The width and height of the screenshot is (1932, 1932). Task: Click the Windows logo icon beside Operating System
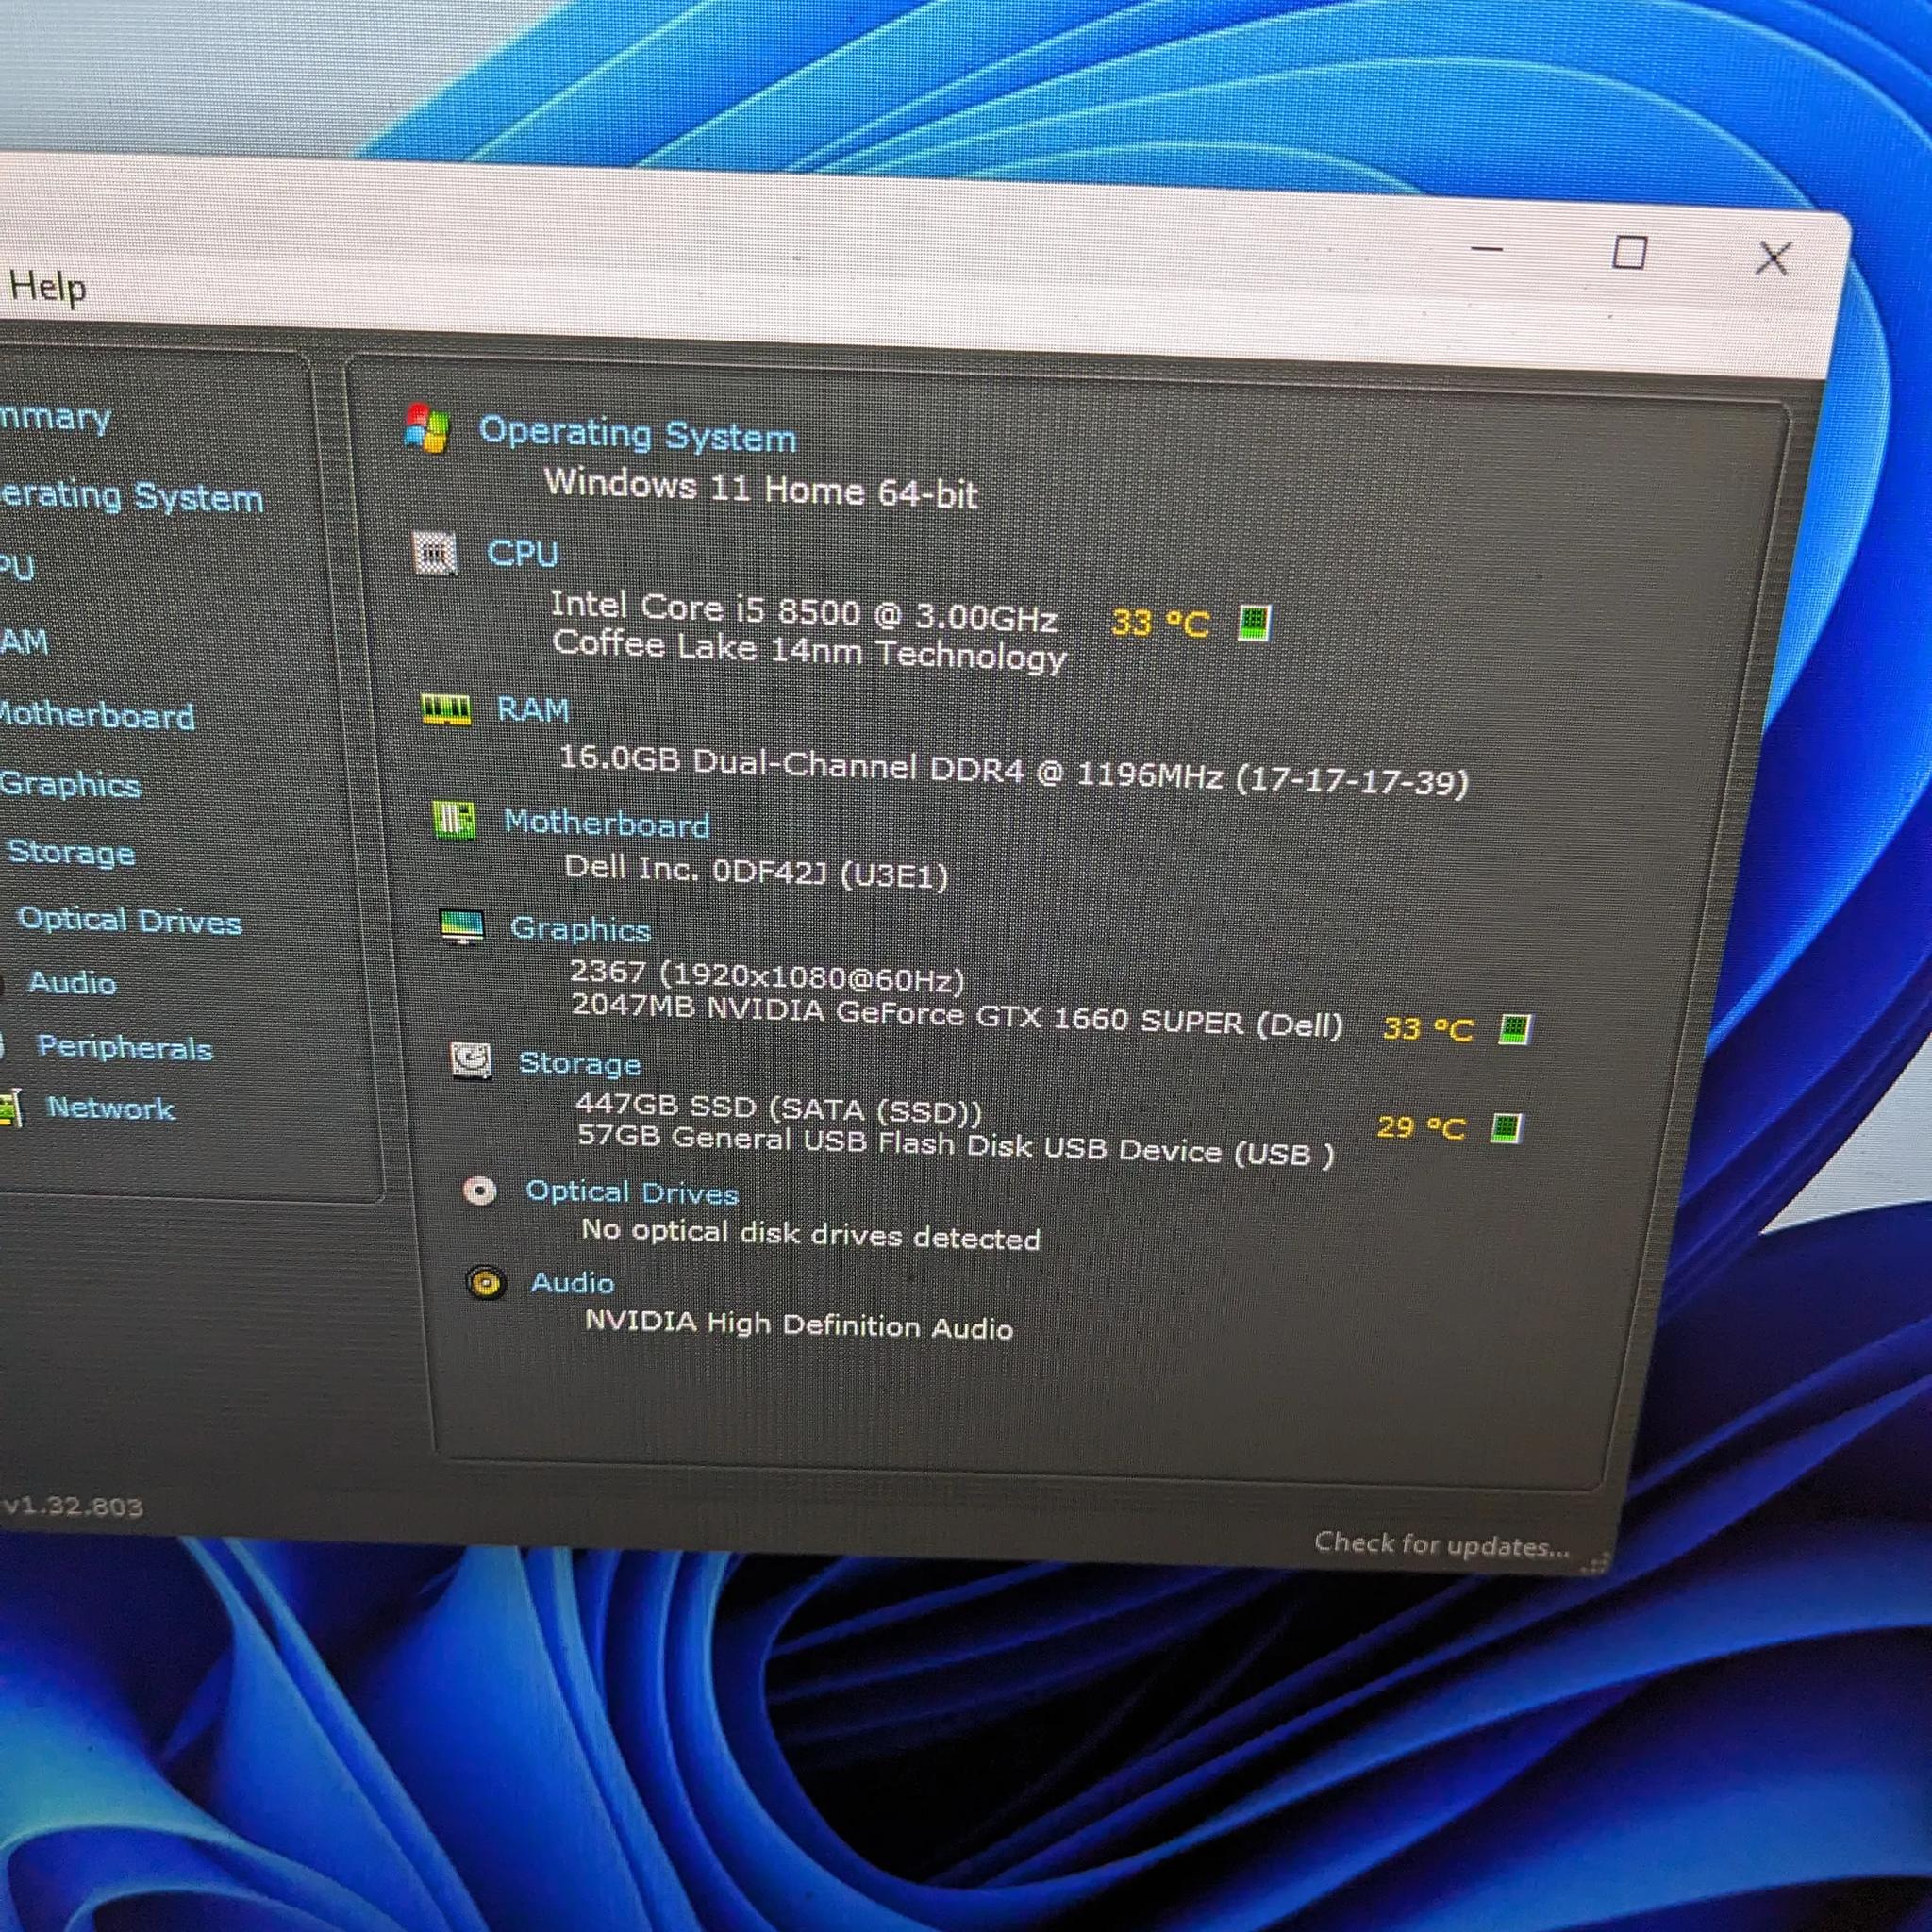pos(428,428)
